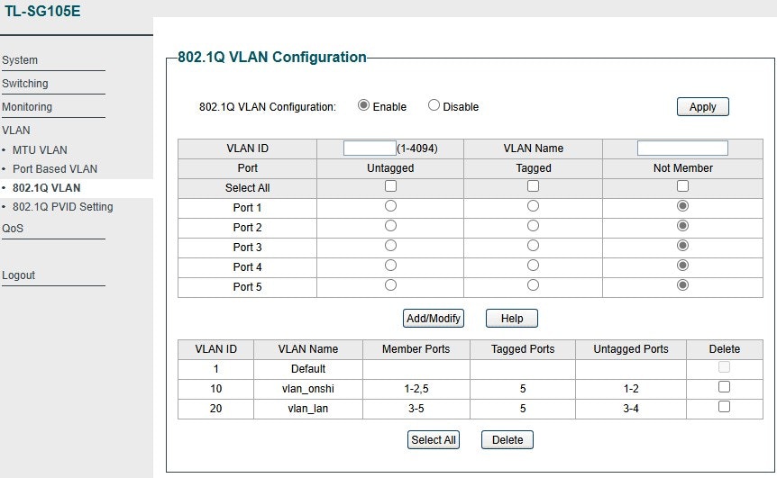Open the Switching menu
The image size is (777, 478).
tap(24, 83)
